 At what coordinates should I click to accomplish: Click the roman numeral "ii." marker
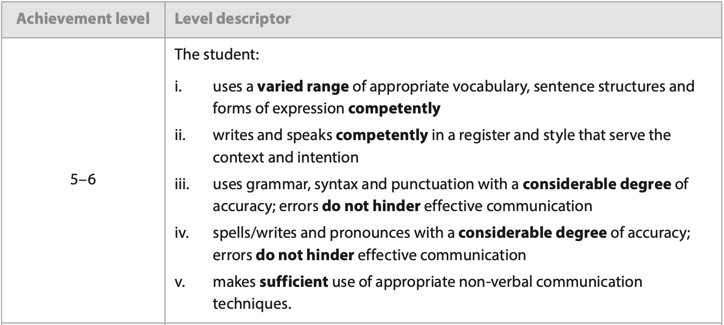(180, 136)
